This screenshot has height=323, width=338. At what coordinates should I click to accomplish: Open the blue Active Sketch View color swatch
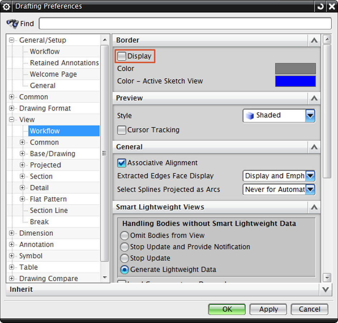295,81
